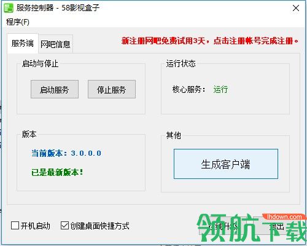Close the 服务控制器 window
Viewport: 307px width, 246px height.
296,8
